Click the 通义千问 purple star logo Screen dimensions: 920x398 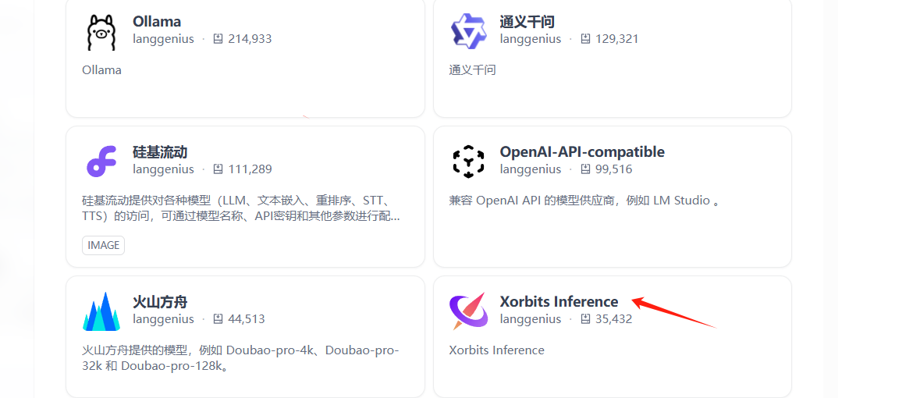pyautogui.click(x=468, y=31)
